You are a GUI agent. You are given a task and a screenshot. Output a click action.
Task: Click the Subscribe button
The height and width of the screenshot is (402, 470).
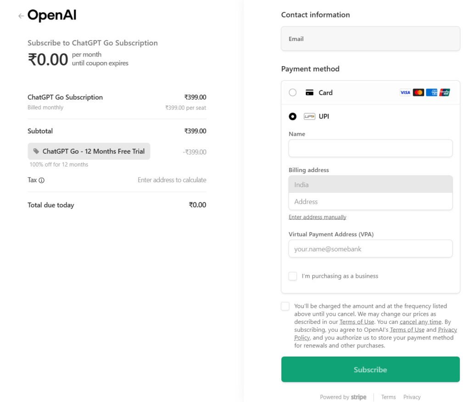370,369
